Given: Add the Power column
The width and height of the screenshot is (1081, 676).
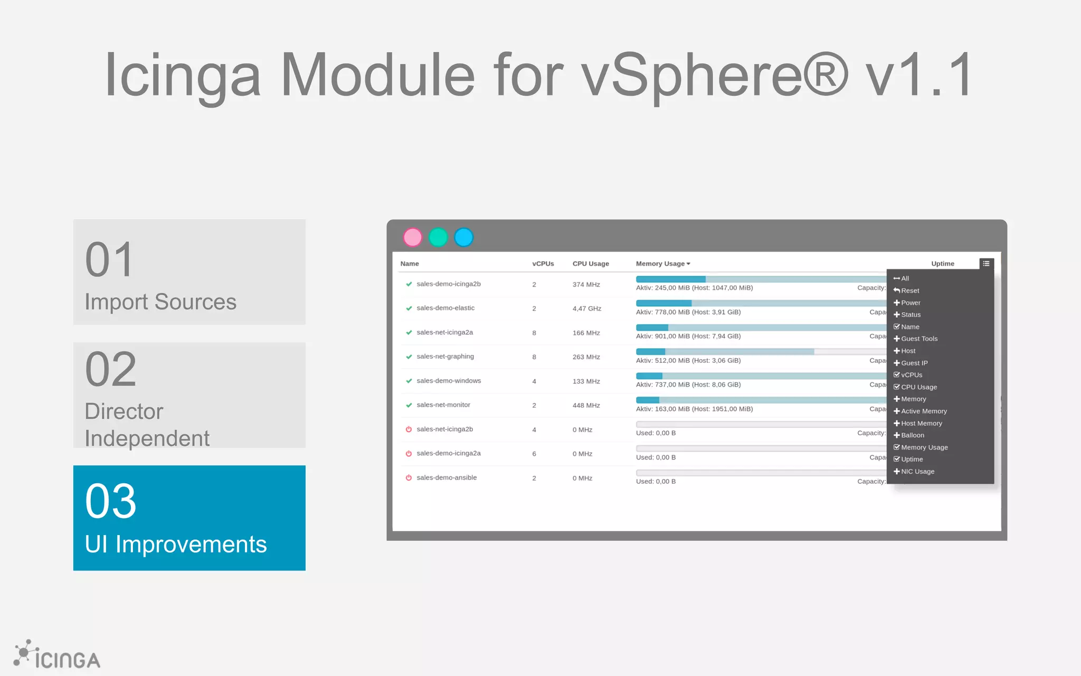Looking at the screenshot, I should [907, 303].
